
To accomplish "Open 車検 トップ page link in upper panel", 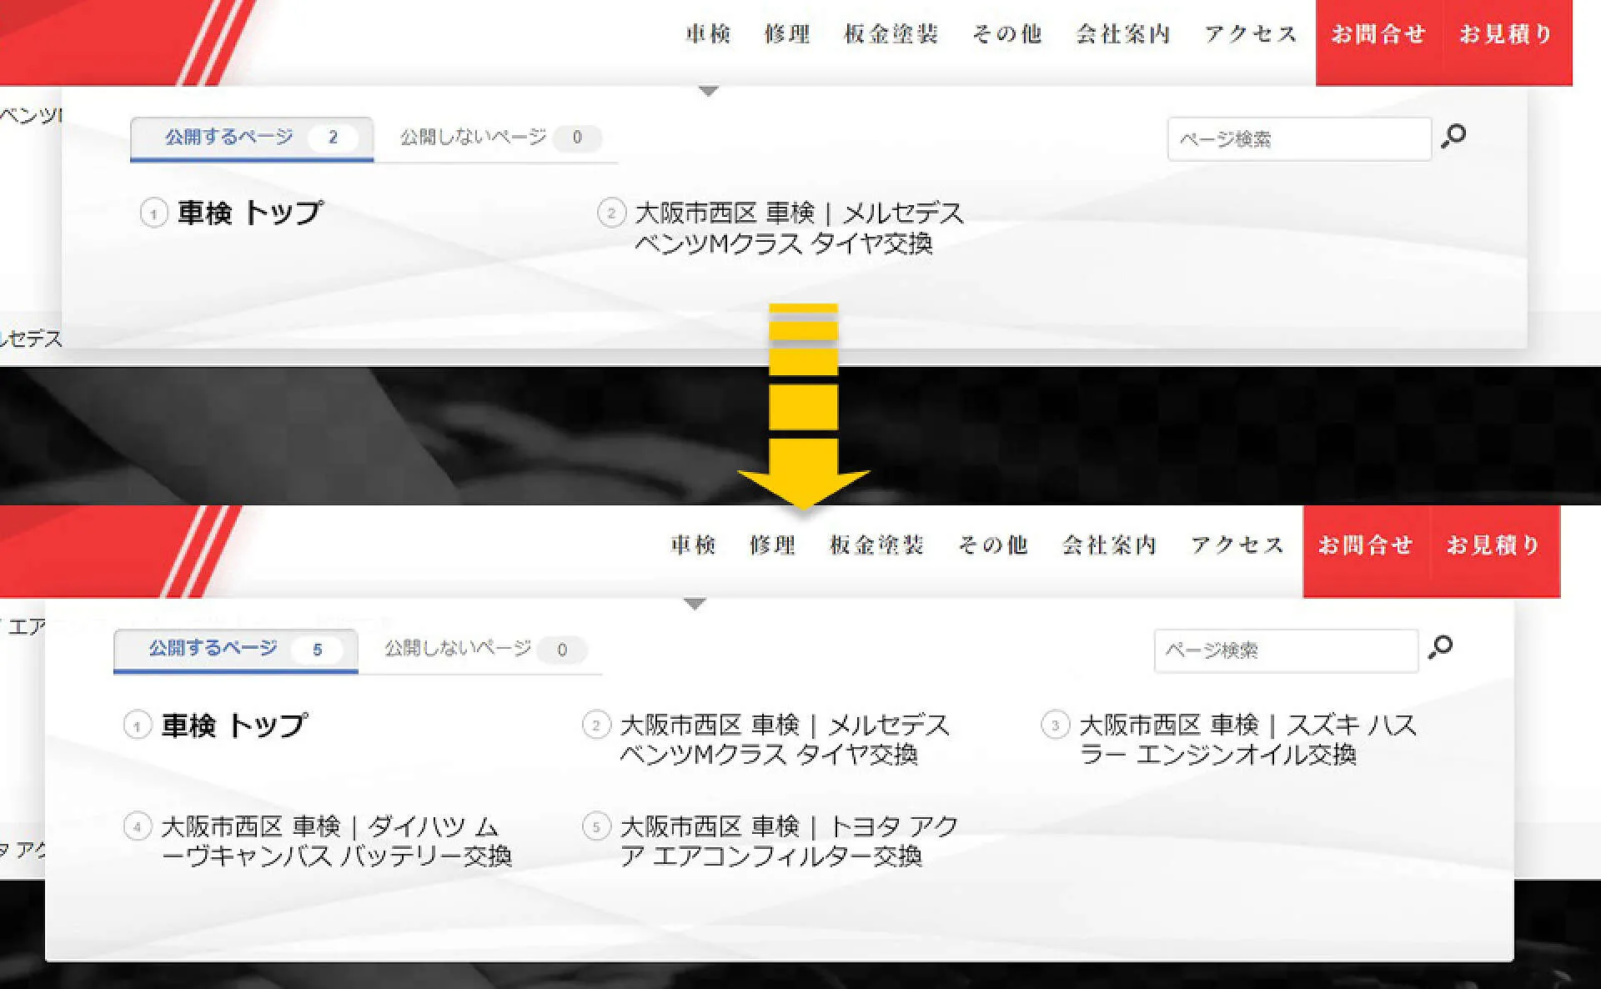I will 249,213.
